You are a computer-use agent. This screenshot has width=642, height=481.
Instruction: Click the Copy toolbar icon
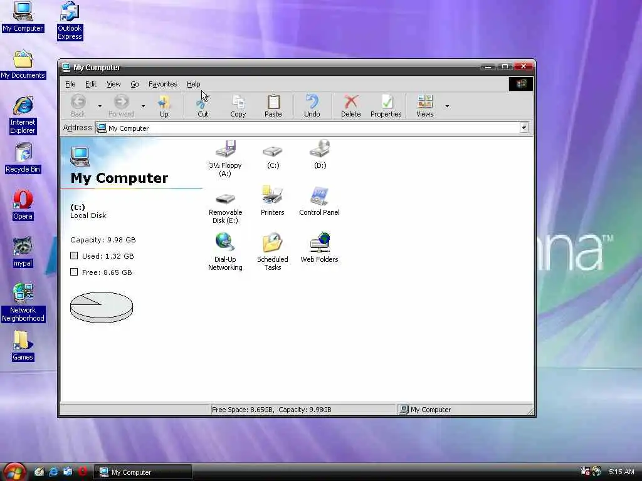click(238, 105)
